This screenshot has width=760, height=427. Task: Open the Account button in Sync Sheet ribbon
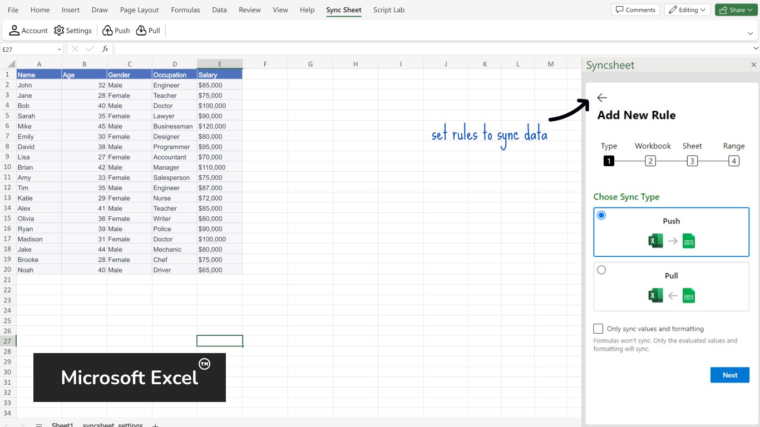click(x=28, y=31)
